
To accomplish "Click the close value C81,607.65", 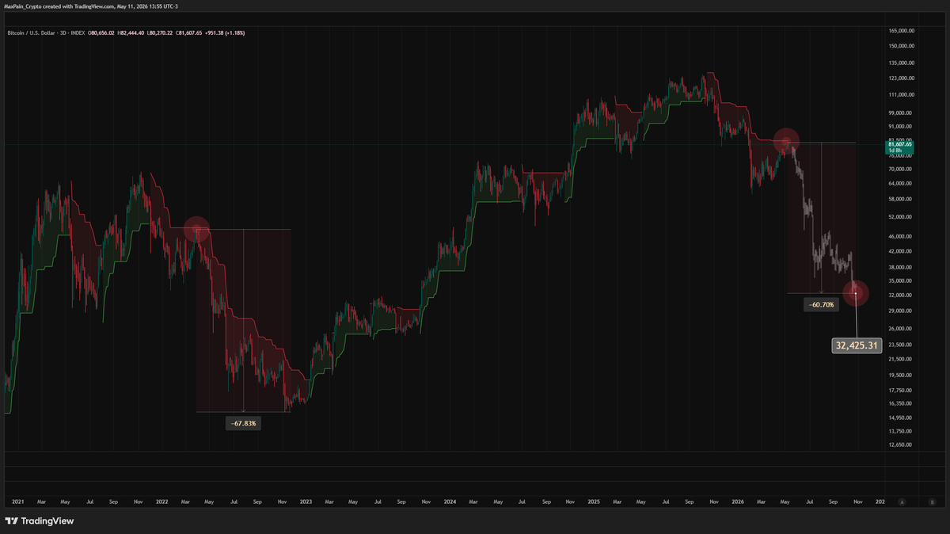I will point(188,33).
